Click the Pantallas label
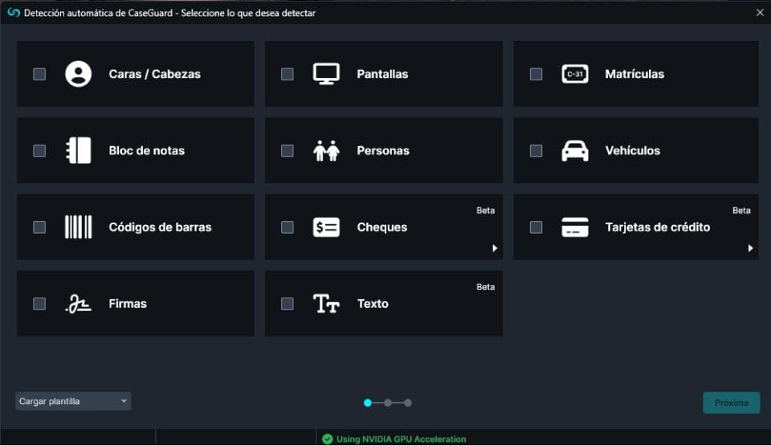The height and width of the screenshot is (446, 771). 382,74
